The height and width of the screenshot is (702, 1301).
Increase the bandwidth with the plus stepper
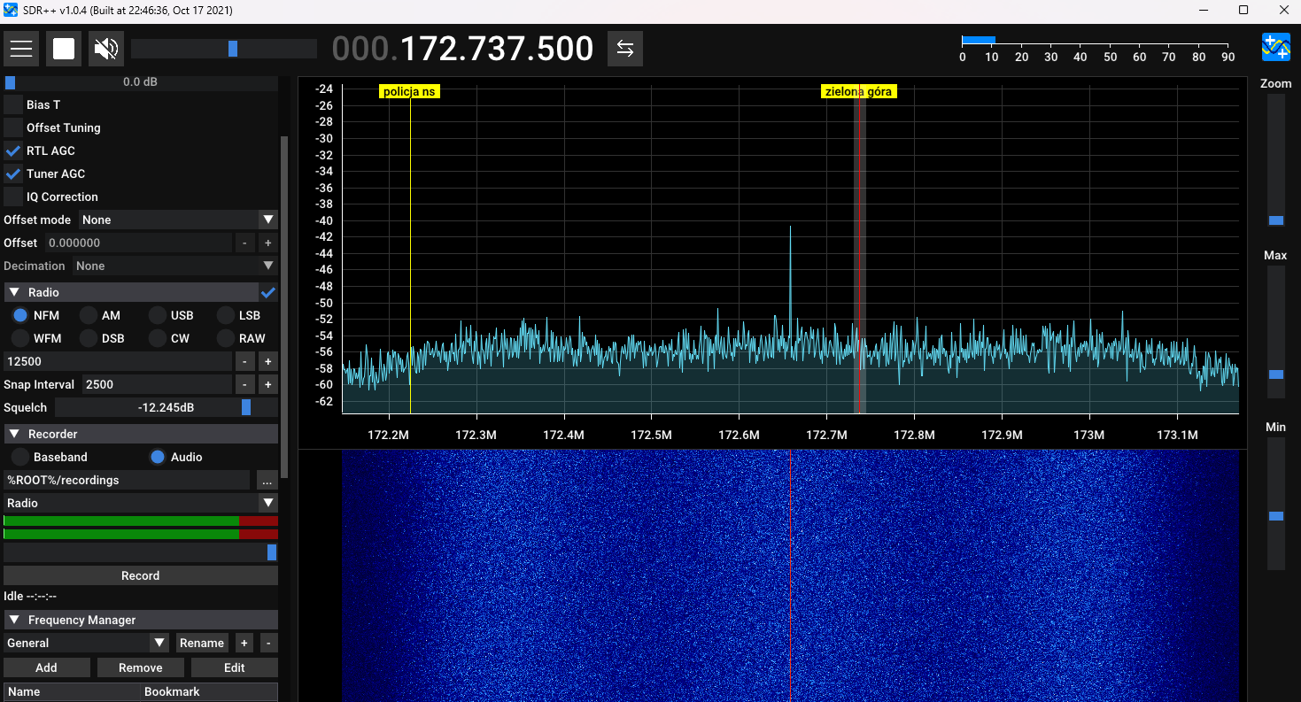267,361
